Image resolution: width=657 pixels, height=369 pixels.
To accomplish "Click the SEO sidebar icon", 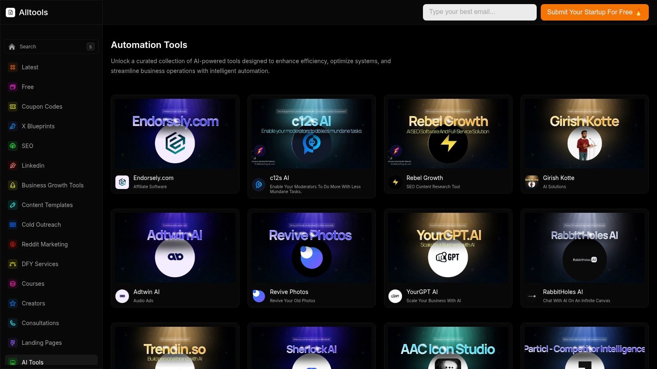I will pos(13,146).
